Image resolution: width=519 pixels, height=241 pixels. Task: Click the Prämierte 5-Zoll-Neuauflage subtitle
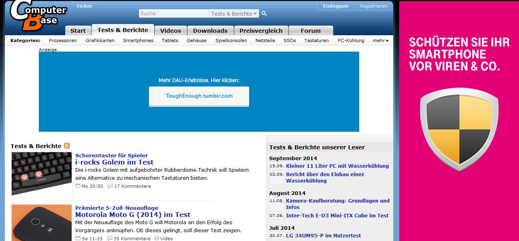click(x=117, y=208)
